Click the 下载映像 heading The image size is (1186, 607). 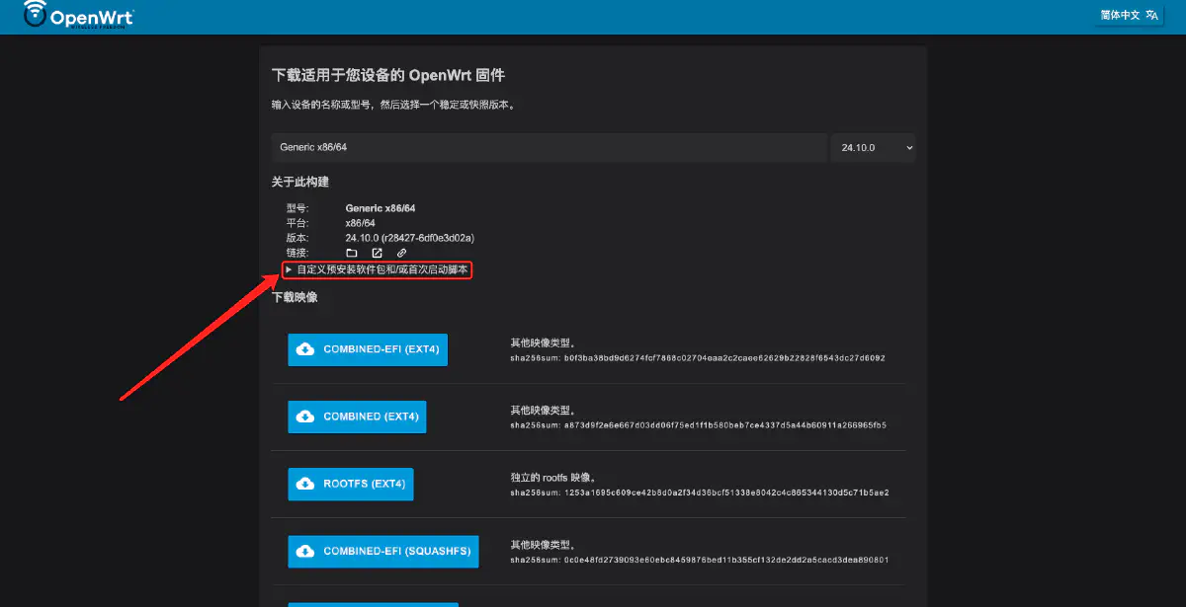tap(295, 297)
